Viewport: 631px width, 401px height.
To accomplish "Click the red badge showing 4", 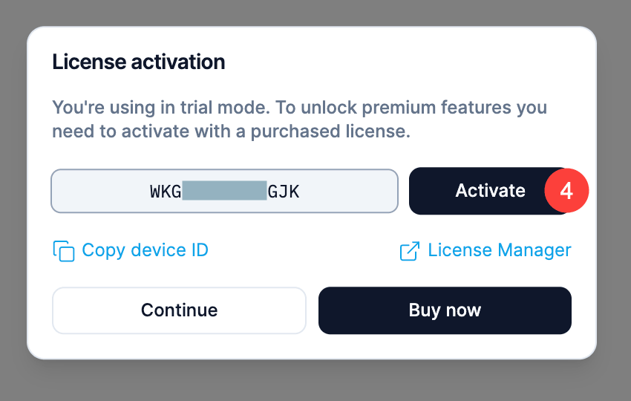I will point(566,191).
